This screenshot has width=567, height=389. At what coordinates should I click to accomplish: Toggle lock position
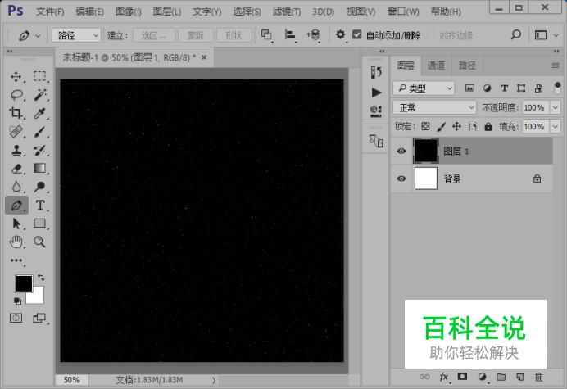tap(456, 127)
